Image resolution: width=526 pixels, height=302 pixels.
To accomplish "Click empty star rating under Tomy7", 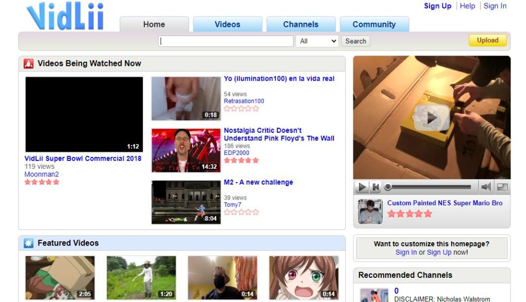I will pyautogui.click(x=241, y=212).
